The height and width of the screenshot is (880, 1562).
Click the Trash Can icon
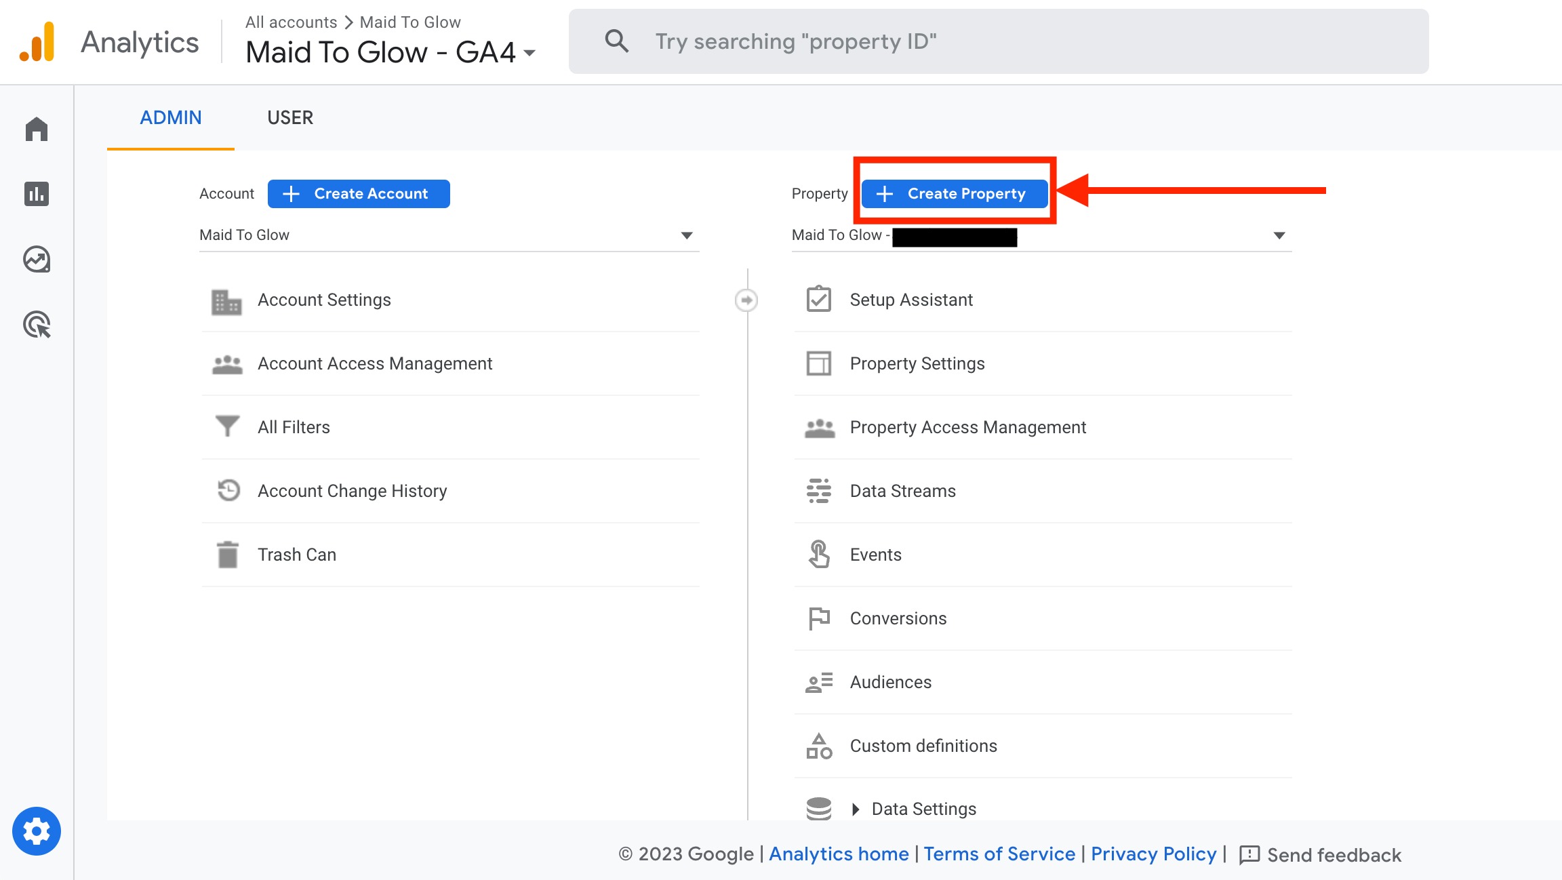click(228, 555)
